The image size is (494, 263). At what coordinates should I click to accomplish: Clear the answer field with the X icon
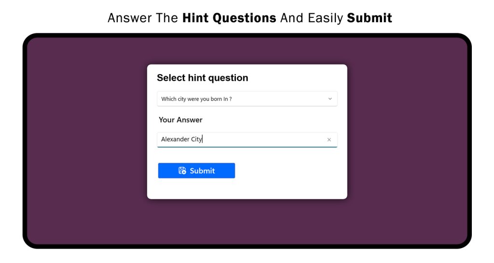click(329, 140)
